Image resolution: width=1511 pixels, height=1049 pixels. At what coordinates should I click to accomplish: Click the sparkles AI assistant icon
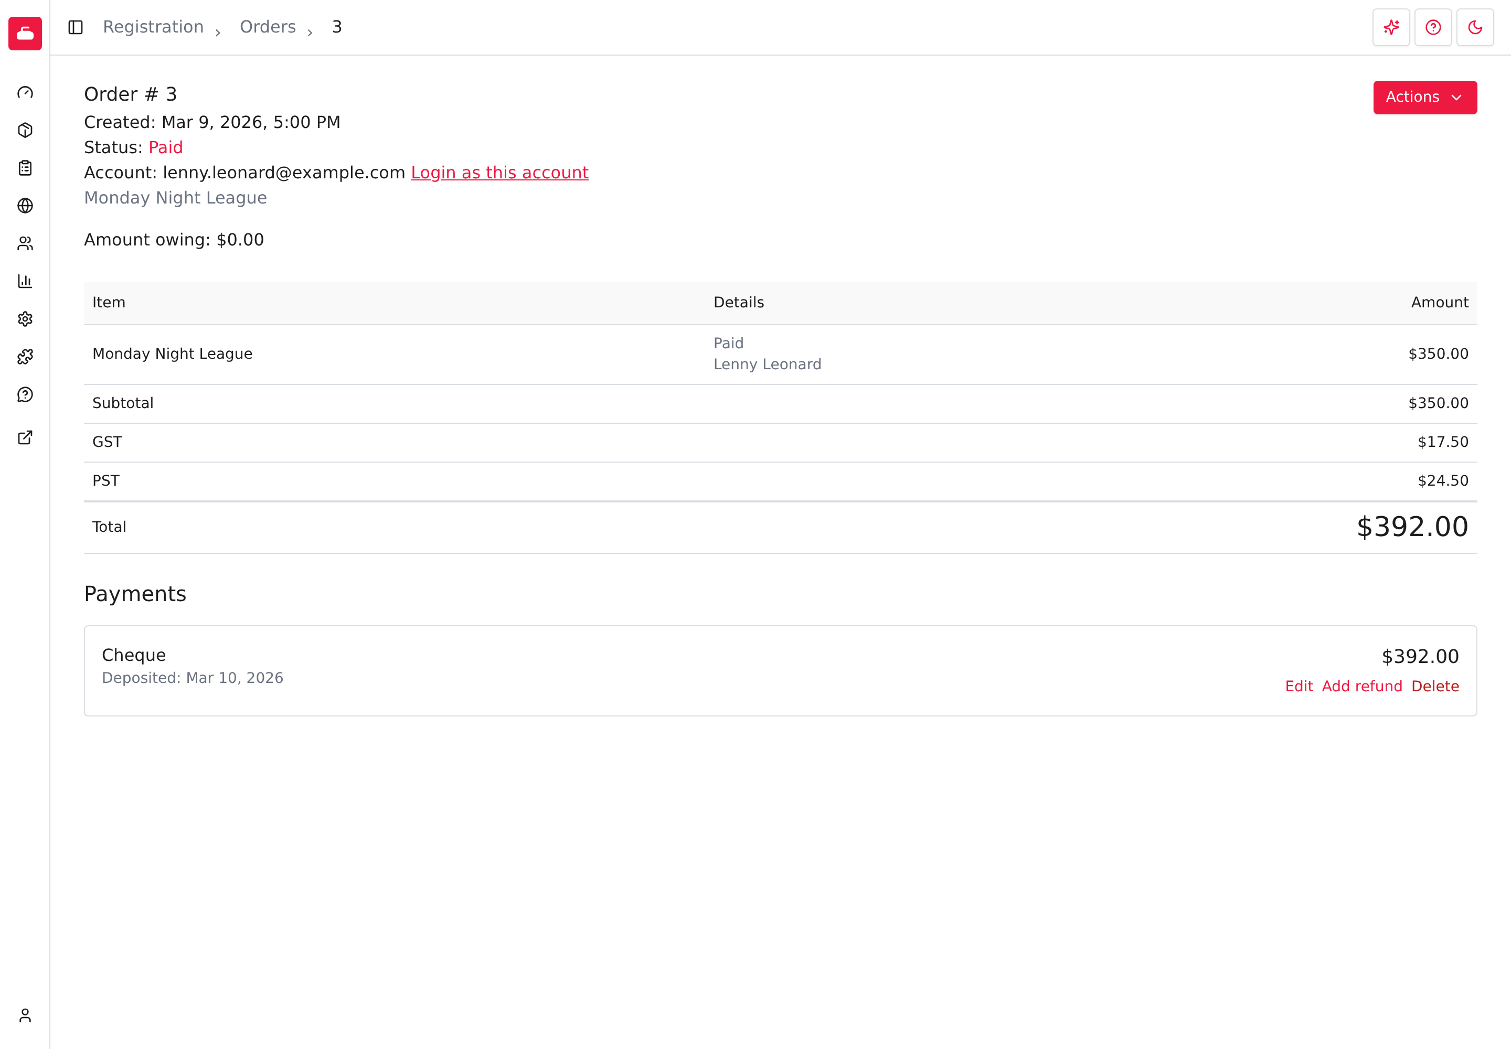coord(1391,27)
